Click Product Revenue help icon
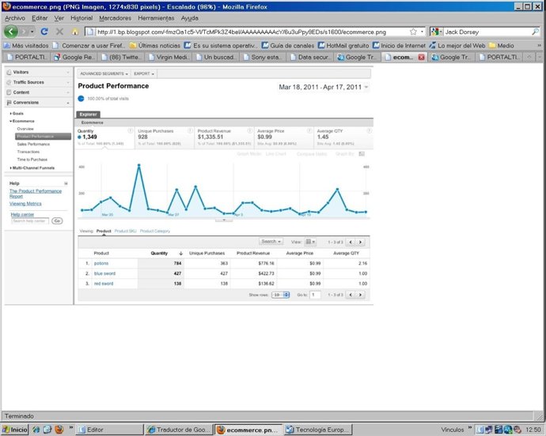 click(x=250, y=131)
